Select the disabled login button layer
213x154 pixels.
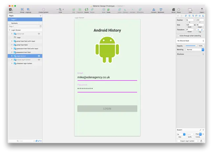tap(25, 63)
